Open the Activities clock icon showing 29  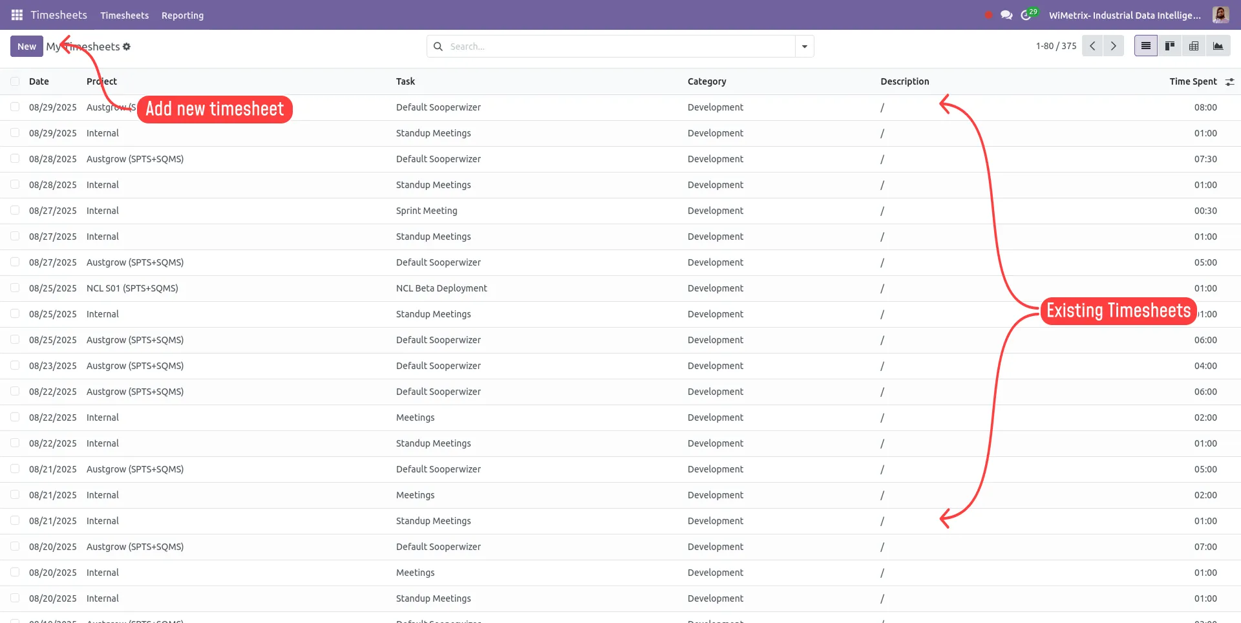click(x=1028, y=14)
